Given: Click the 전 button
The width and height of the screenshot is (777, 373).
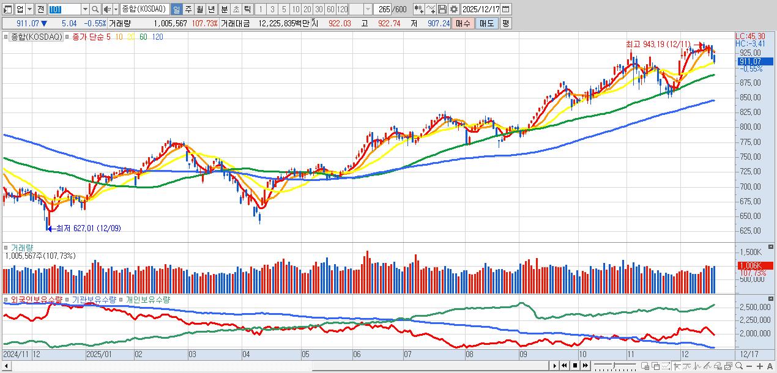Looking at the screenshot, I should point(40,10).
